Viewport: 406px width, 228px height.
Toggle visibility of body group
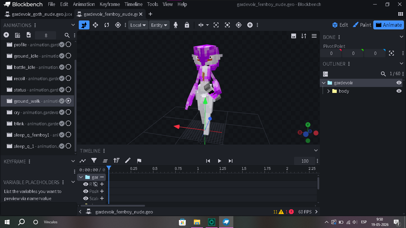(x=399, y=91)
